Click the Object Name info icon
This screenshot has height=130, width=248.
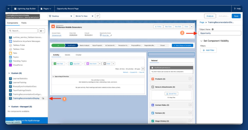point(213,29)
